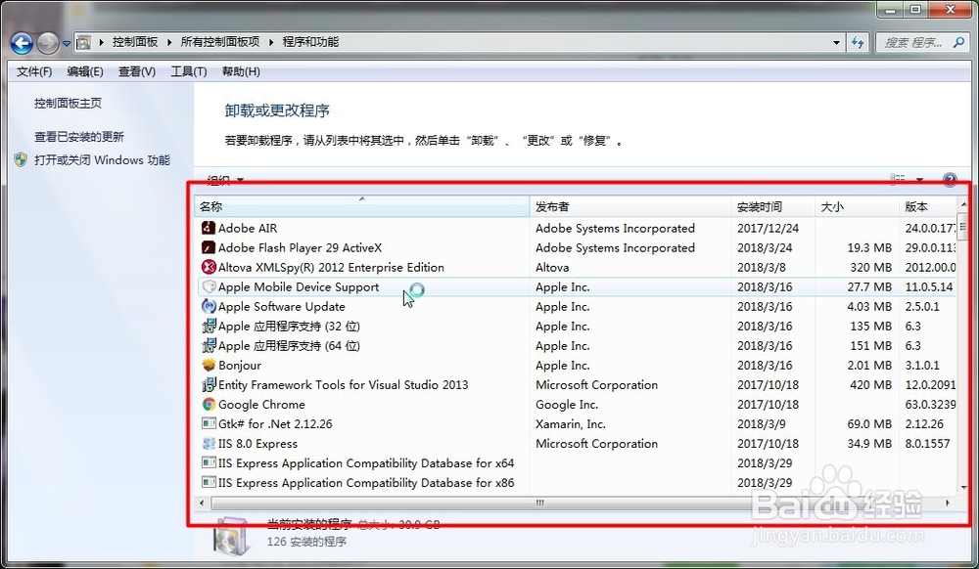Open 控制面板主页 link
This screenshot has height=569, width=979.
pyautogui.click(x=68, y=104)
